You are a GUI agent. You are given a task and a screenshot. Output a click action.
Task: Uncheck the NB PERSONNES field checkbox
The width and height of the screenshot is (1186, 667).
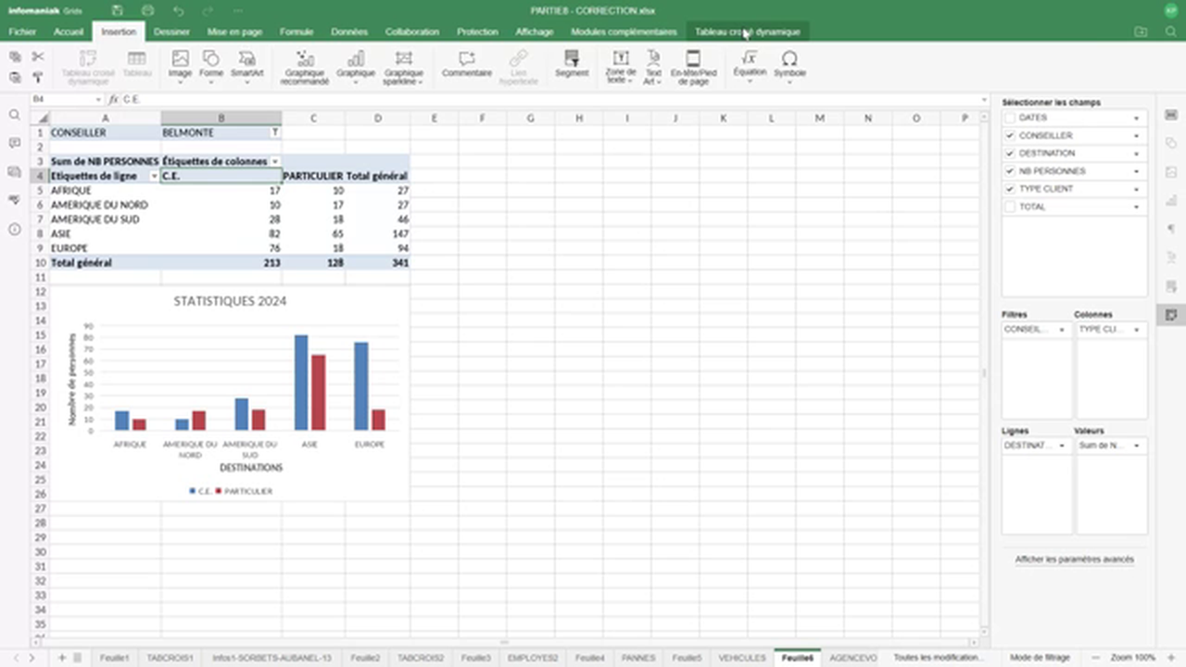[x=1010, y=170]
